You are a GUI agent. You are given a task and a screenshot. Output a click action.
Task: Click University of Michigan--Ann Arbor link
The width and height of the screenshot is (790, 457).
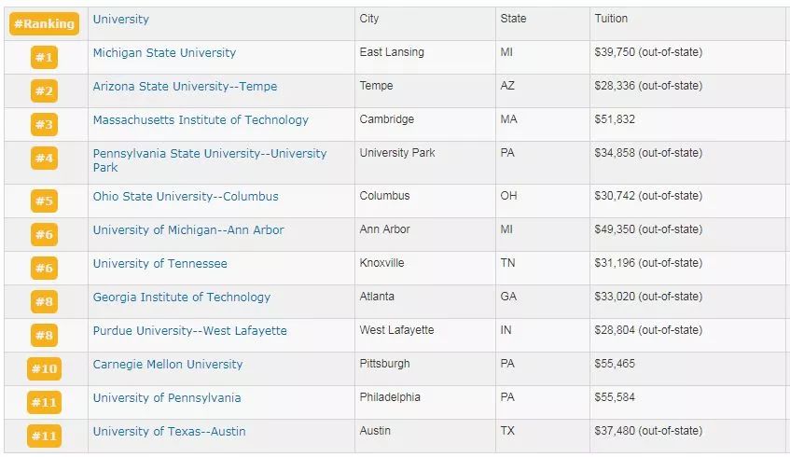188,230
